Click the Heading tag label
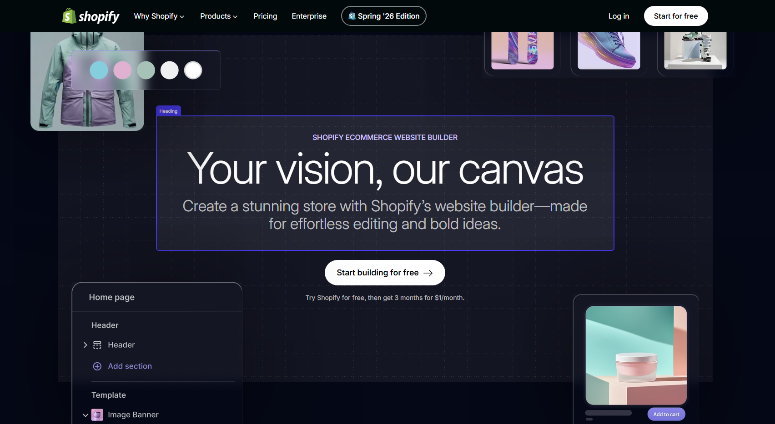The image size is (775, 424). point(168,111)
